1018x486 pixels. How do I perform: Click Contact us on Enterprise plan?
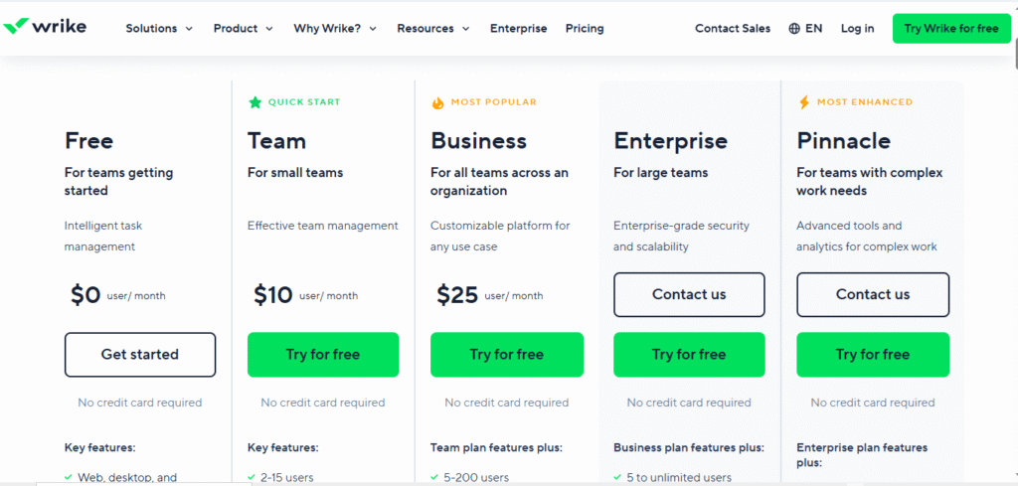tap(689, 294)
